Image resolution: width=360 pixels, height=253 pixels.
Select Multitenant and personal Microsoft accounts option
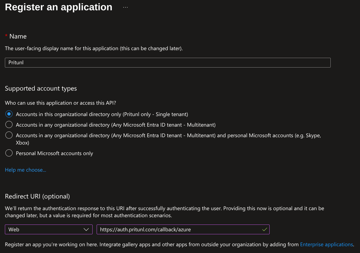point(9,135)
